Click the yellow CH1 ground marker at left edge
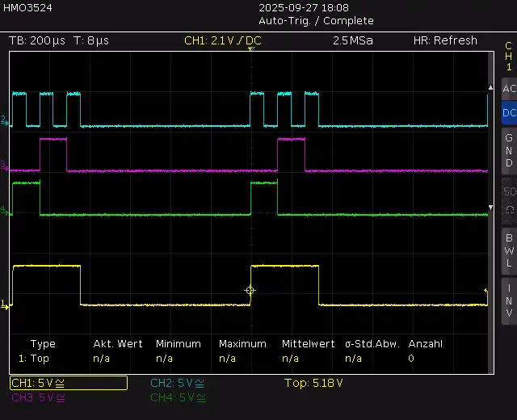 [x=5, y=304]
